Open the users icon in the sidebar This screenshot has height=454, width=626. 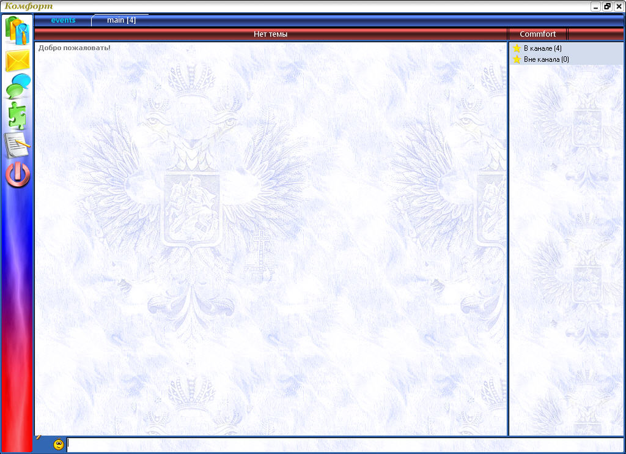(17, 31)
